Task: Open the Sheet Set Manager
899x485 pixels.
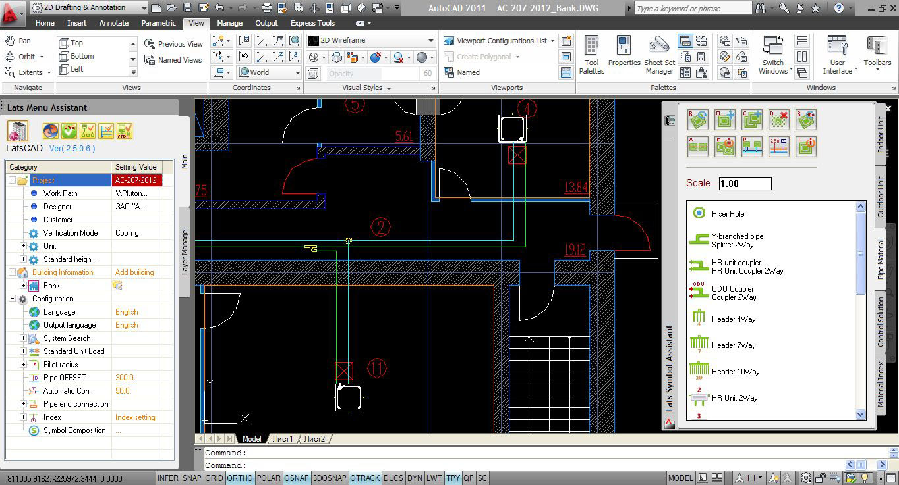Action: (x=659, y=54)
